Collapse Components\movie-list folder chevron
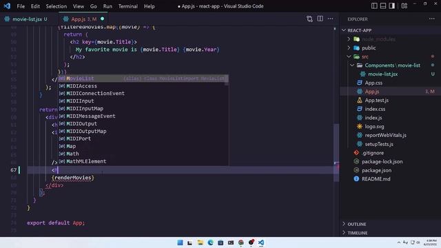This screenshot has width=441, height=248. pos(352,65)
